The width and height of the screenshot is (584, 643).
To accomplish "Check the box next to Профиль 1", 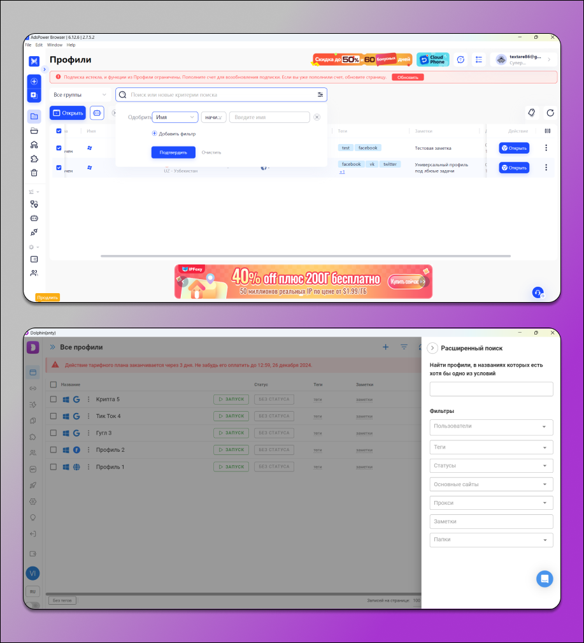I will 53,467.
